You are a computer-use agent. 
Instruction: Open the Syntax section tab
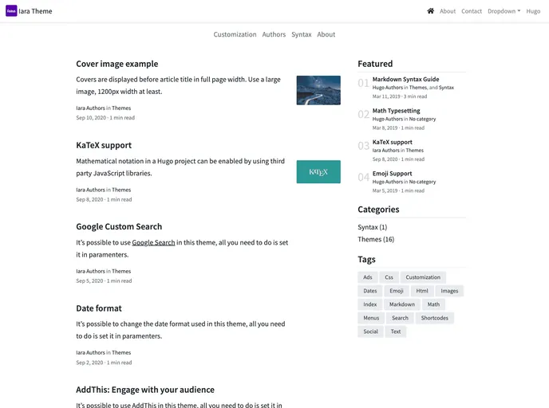coord(302,34)
